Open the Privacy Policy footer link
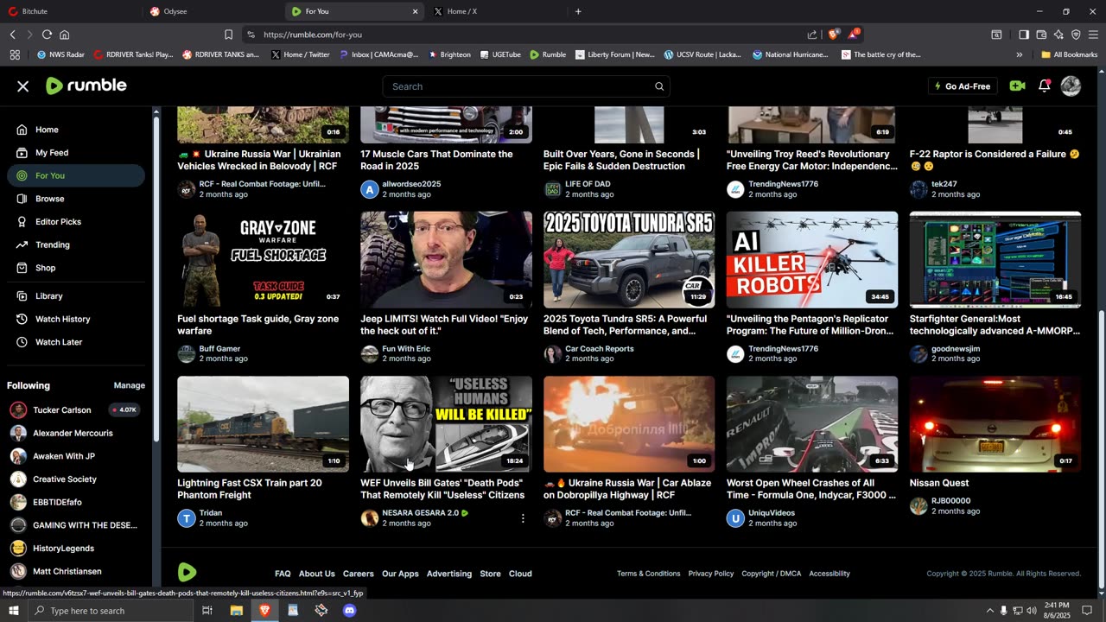This screenshot has height=622, width=1106. pyautogui.click(x=710, y=574)
